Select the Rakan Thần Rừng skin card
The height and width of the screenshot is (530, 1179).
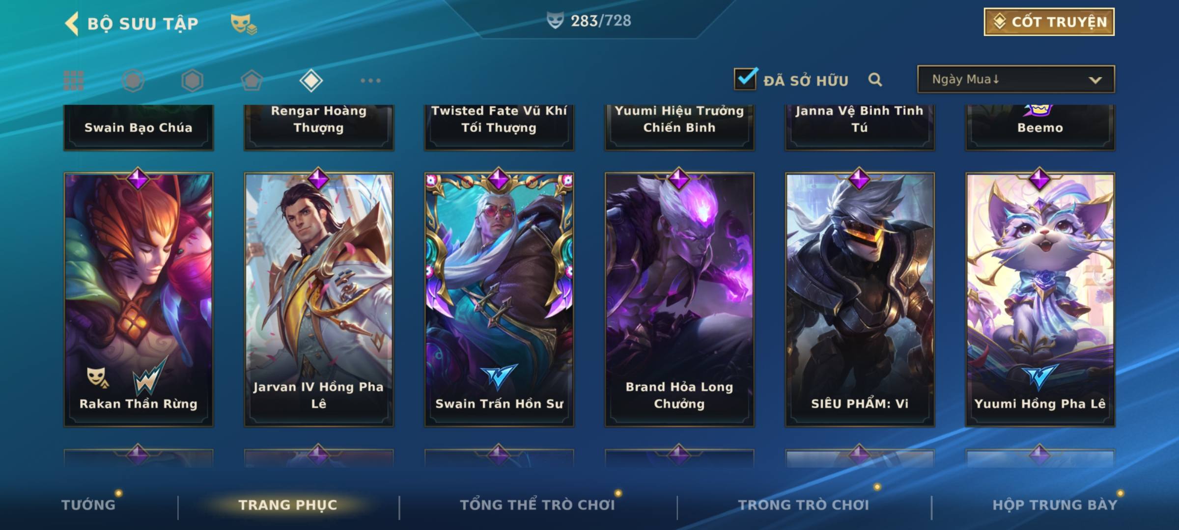coord(139,299)
